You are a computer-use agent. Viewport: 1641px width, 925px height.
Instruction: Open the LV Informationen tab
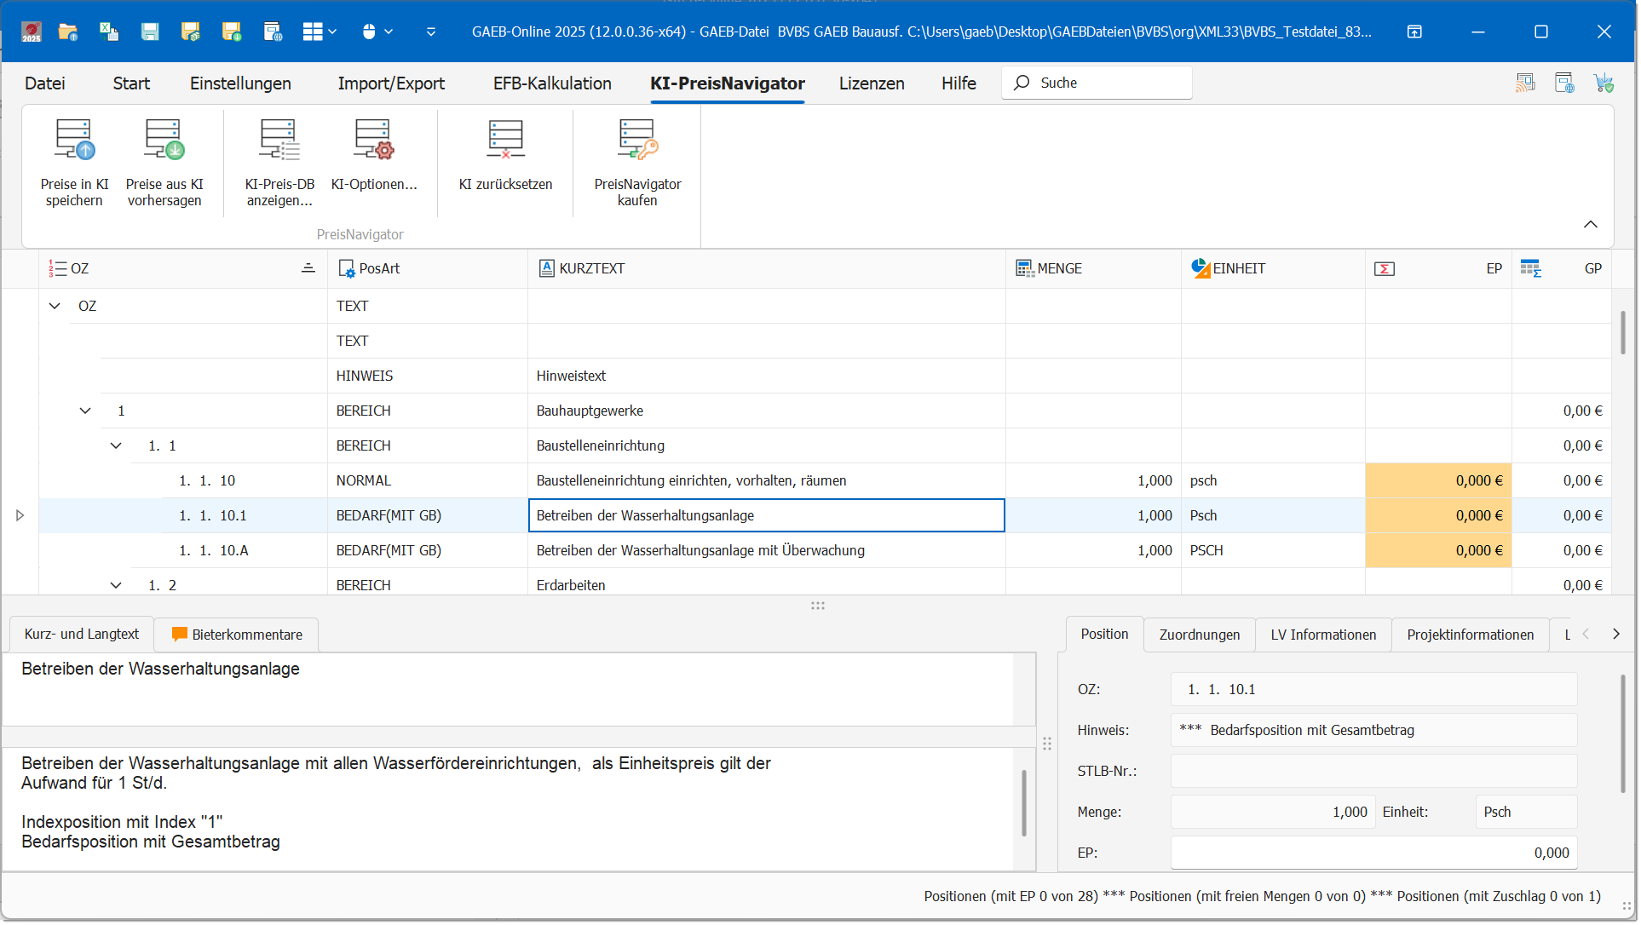click(1323, 635)
